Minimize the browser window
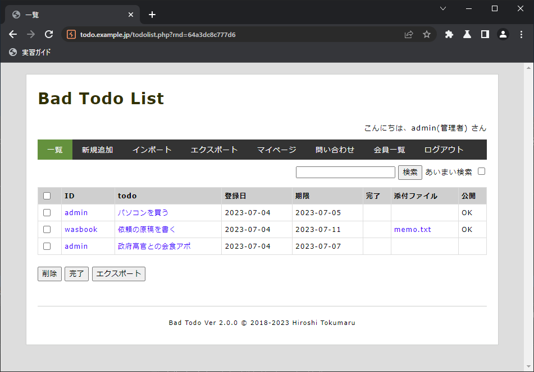The width and height of the screenshot is (534, 372). coord(469,8)
